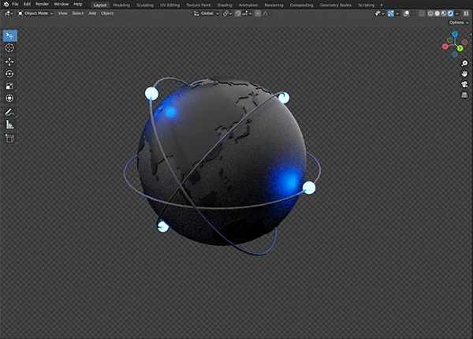
Task: Click the Z axis on navigation gizmo
Action: tap(455, 34)
